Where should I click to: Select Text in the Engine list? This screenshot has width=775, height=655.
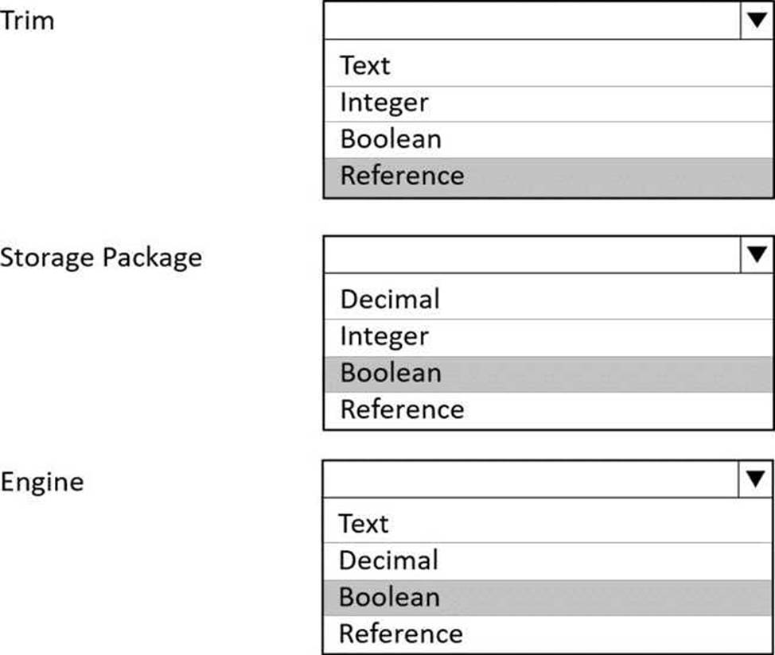pyautogui.click(x=364, y=524)
